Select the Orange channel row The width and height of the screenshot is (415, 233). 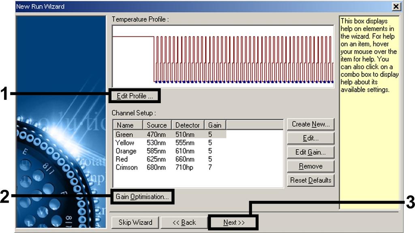click(x=170, y=151)
